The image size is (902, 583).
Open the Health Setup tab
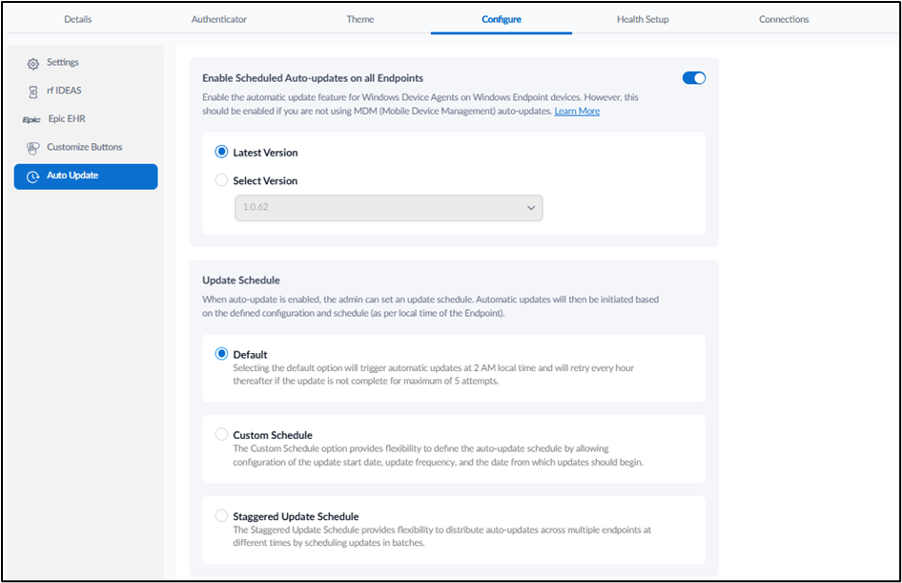643,20
